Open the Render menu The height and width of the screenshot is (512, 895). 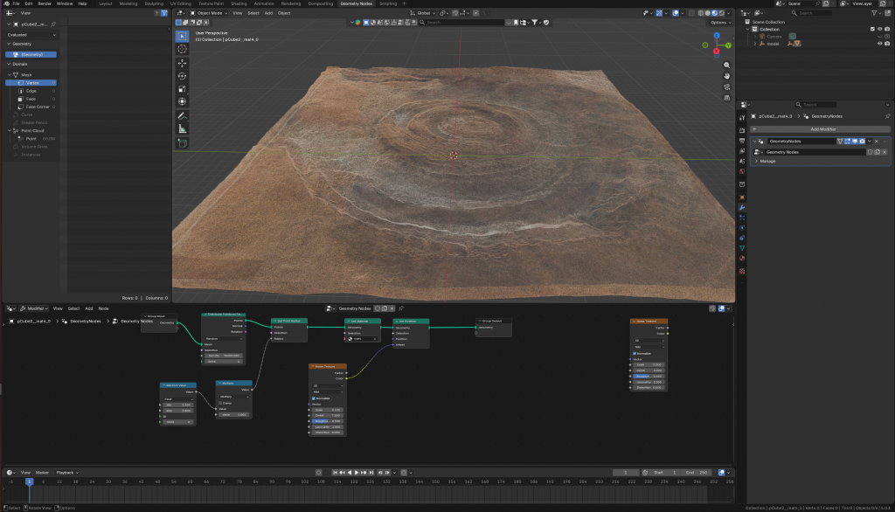point(45,3)
